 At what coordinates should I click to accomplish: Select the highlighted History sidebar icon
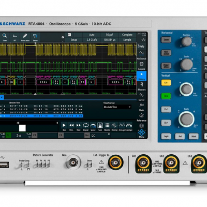(x=141, y=76)
